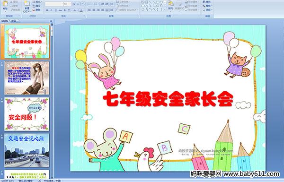
Task: Click the slide thumbnail panel scrollbar
Action: pyautogui.click(x=52, y=99)
